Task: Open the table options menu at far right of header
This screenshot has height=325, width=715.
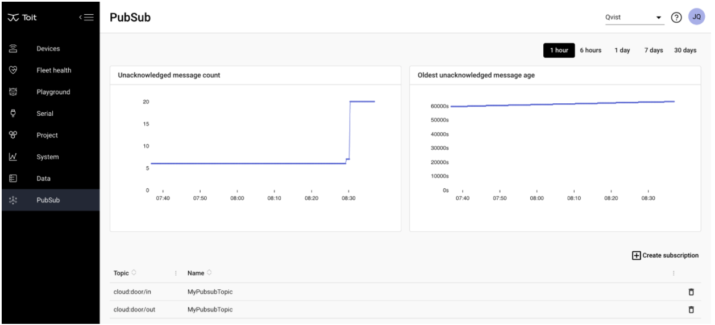Action: 674,273
